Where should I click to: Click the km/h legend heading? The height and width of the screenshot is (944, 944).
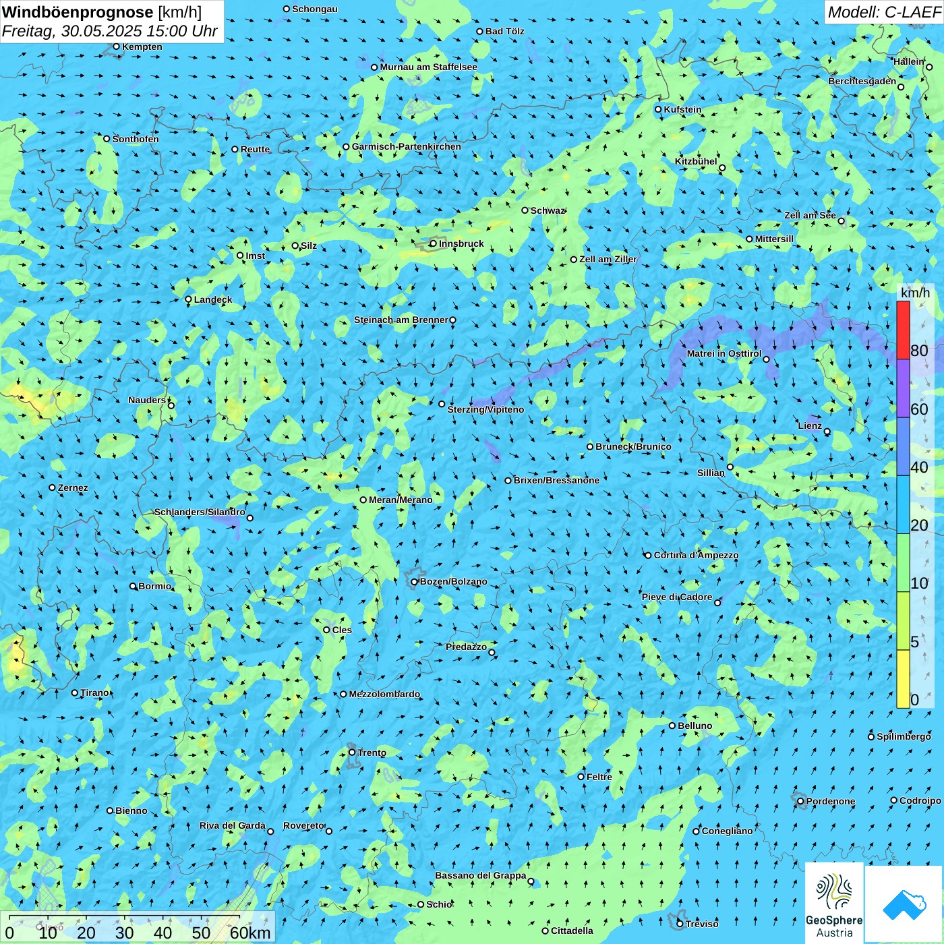click(915, 293)
